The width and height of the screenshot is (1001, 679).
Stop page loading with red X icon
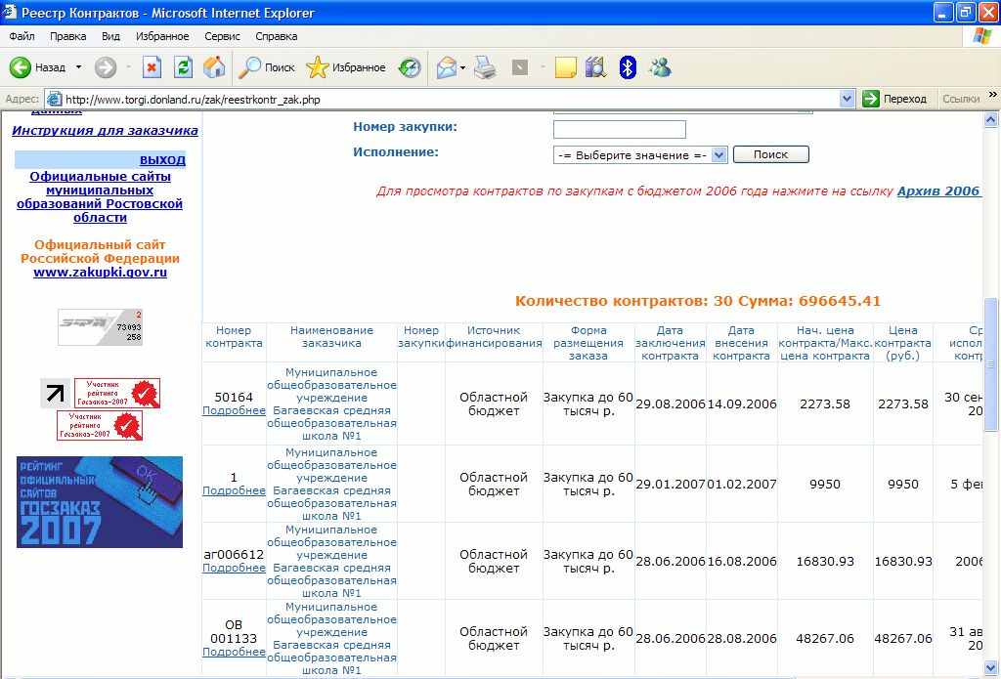coord(152,67)
